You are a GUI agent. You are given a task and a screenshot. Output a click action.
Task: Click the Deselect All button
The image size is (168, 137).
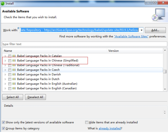[35, 97]
